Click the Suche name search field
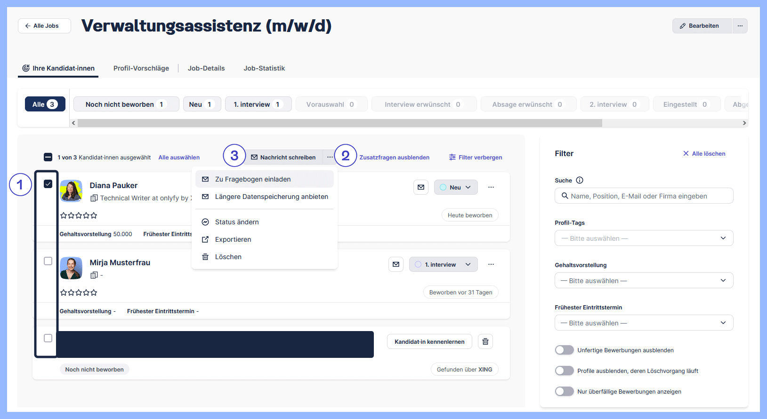Viewport: 767px width, 419px height. (x=644, y=196)
